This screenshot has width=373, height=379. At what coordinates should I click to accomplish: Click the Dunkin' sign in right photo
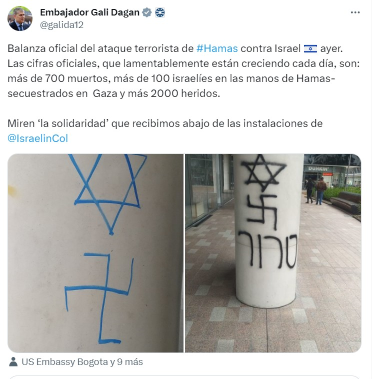pyautogui.click(x=318, y=168)
